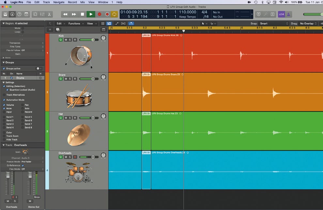The image size is (323, 210).
Task: Enable the Track Alternatives checkbox
Action: tap(4, 95)
